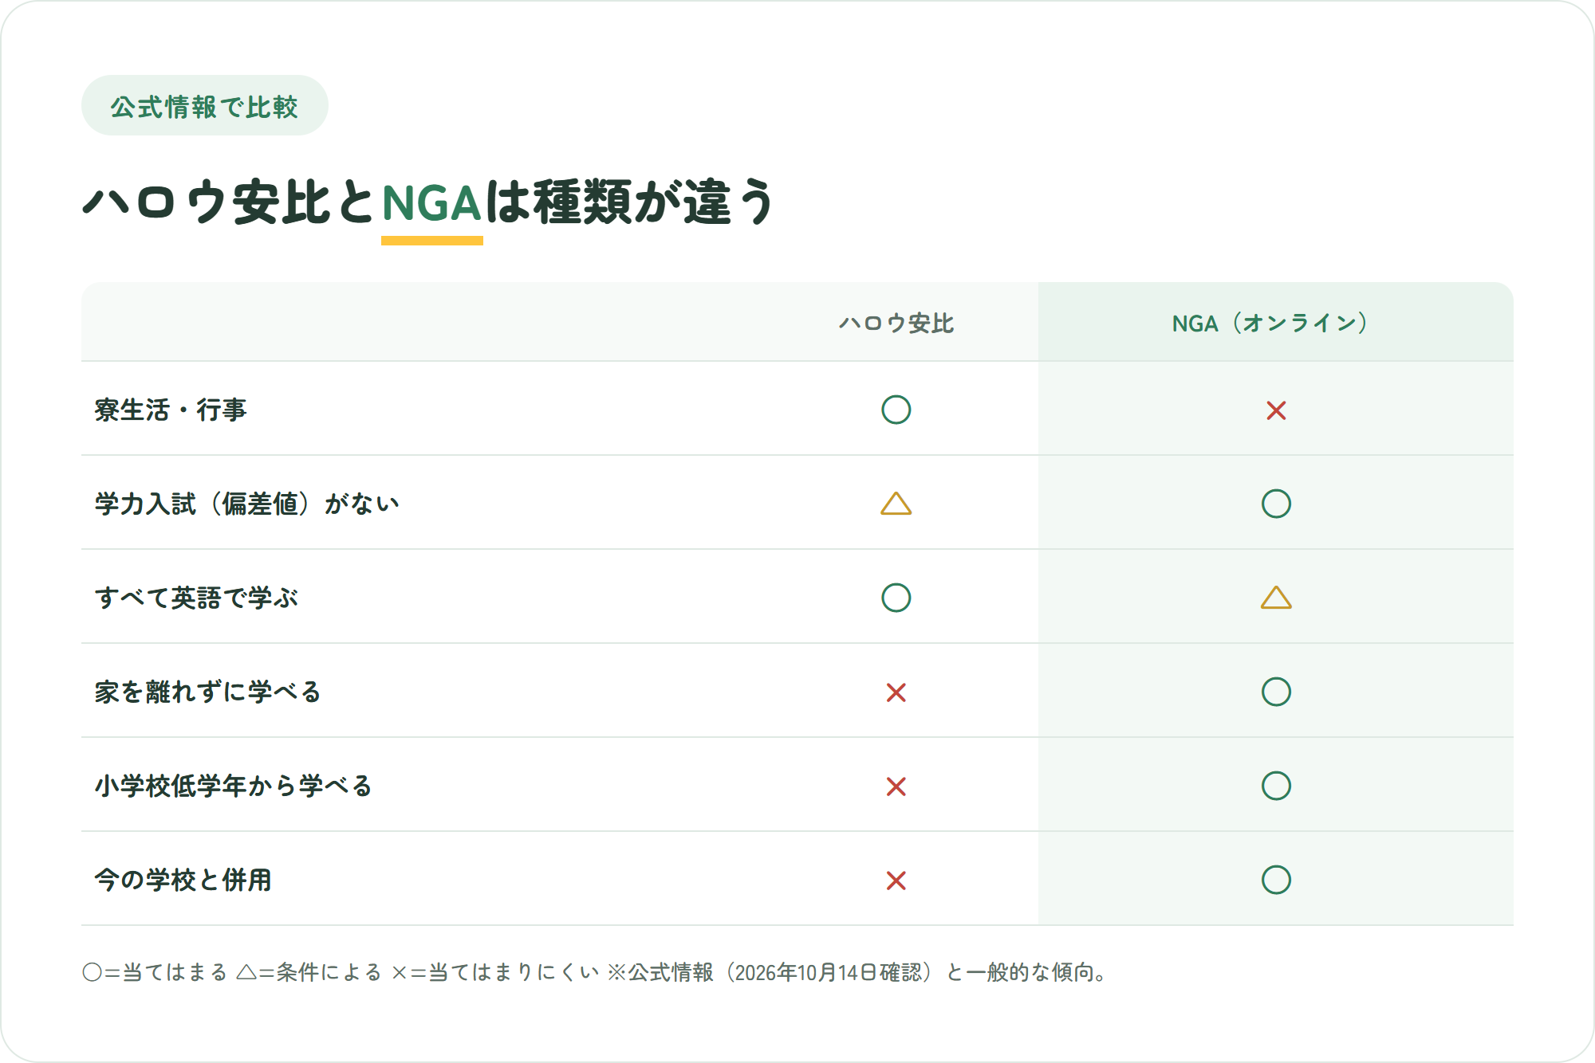Select the ハロウ安比 column header

click(896, 323)
